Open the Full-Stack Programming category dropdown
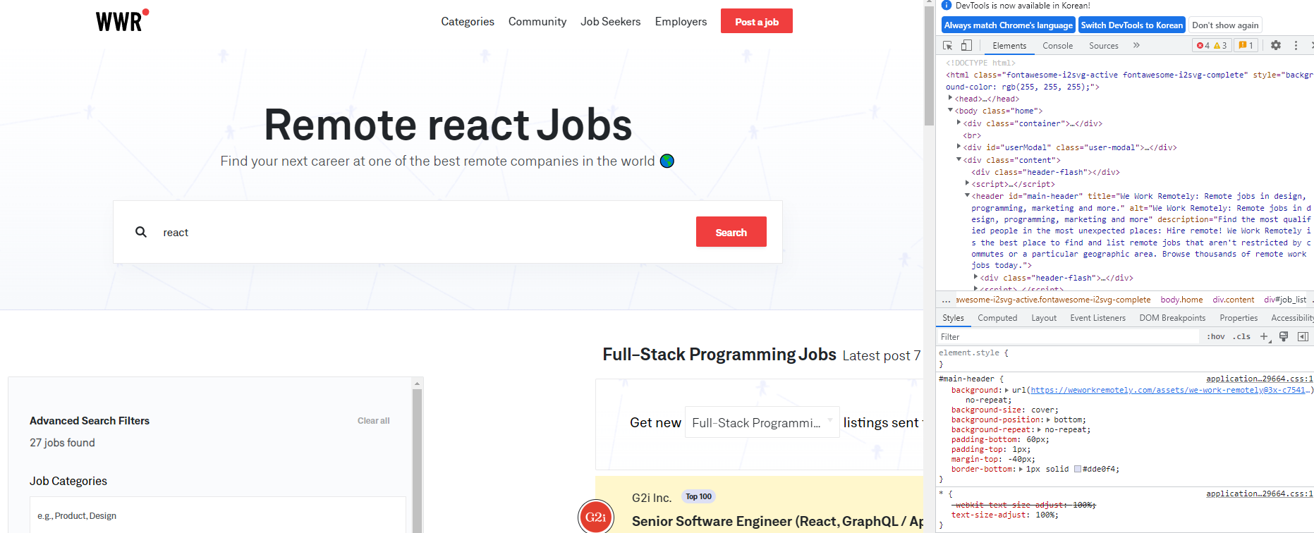Screen dimensions: 1314x533 point(762,422)
